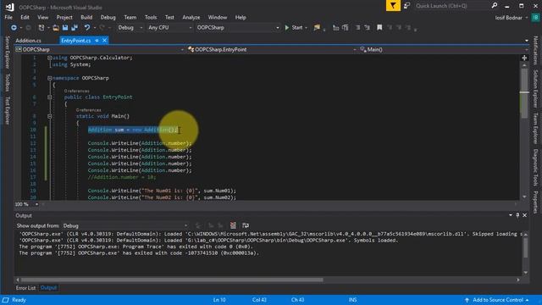Open the Debug menu
This screenshot has width=542, height=305.
tap(108, 17)
